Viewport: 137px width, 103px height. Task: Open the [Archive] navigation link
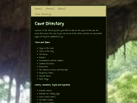50,9
